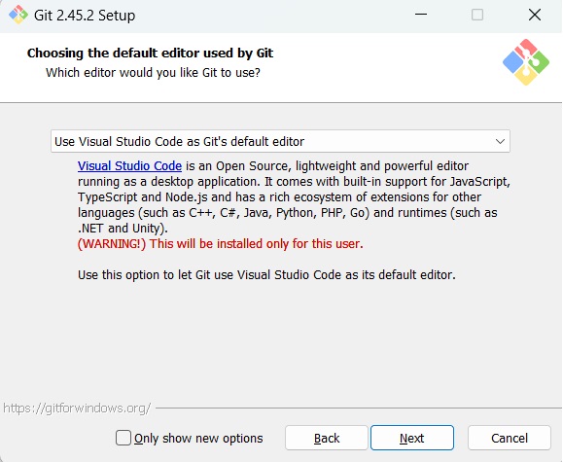Click the 'Use this option to let Git' sentence
The image size is (563, 462).
(266, 275)
